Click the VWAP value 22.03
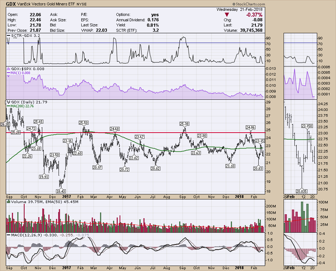 tap(102, 30)
